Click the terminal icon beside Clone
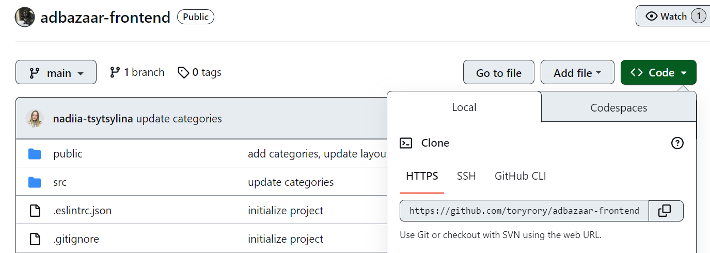The height and width of the screenshot is (253, 710). [406, 143]
